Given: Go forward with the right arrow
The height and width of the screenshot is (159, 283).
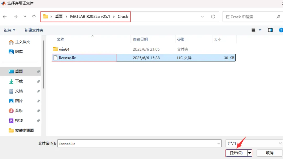Looking at the screenshot, I should (x=15, y=17).
